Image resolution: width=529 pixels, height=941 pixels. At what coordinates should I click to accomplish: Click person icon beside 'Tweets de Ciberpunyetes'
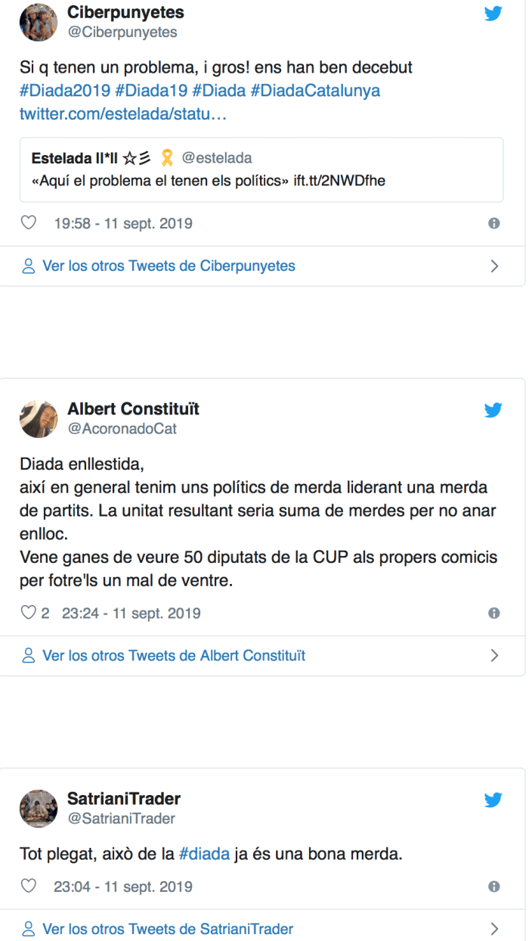click(x=29, y=266)
